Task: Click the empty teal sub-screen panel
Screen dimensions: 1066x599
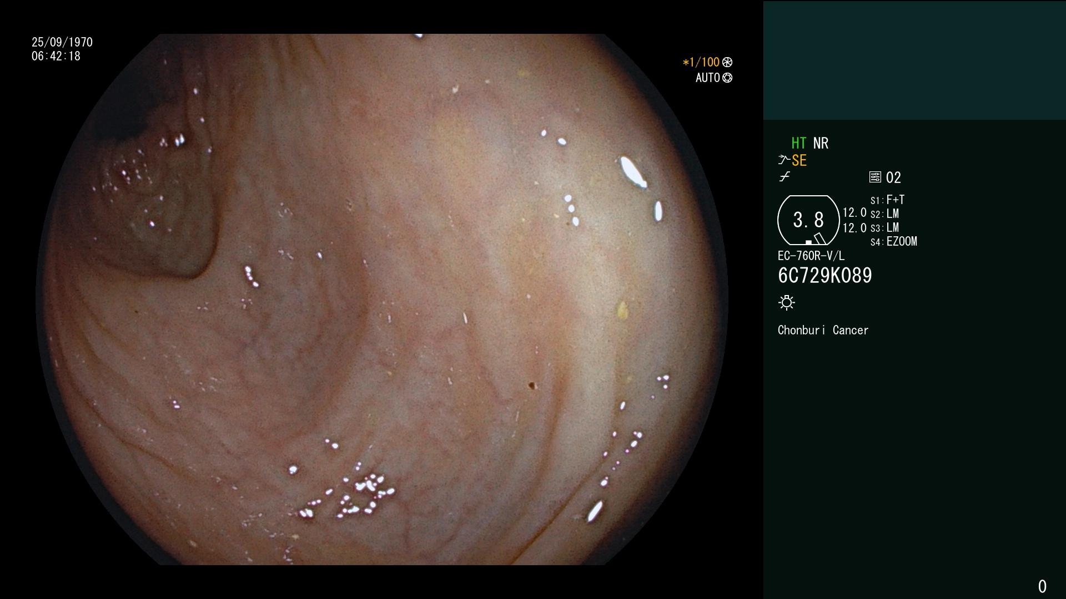Action: coord(914,60)
